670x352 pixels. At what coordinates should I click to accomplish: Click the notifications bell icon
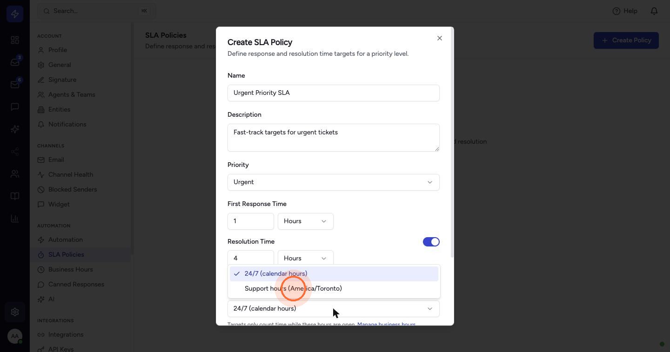point(654,11)
